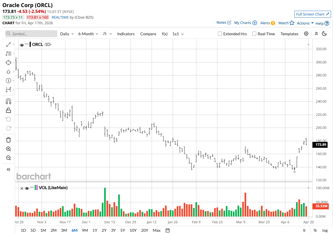The height and width of the screenshot is (234, 333).
Task: Collapse the drawing tools sidebar
Action: point(8,169)
